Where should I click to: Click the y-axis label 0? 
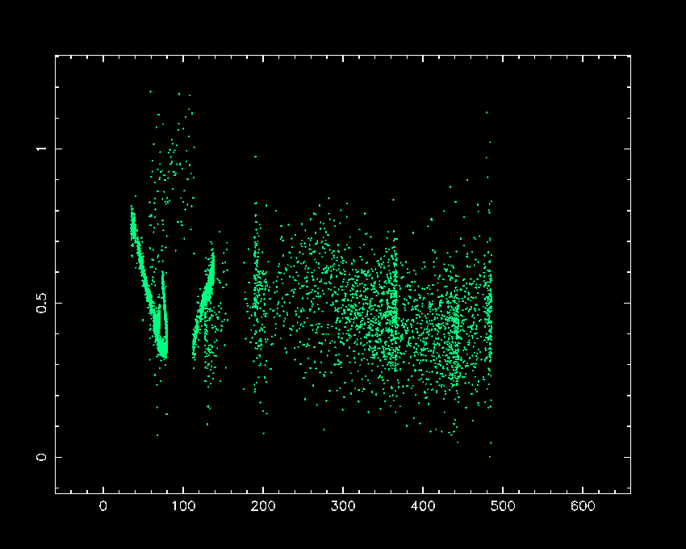click(41, 457)
